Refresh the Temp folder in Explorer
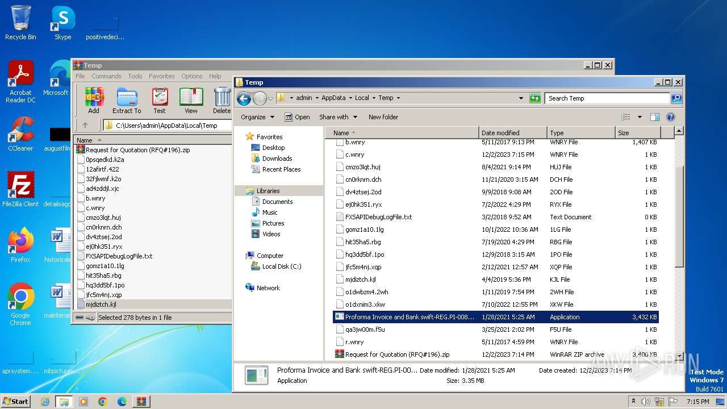This screenshot has width=727, height=409. tap(535, 98)
